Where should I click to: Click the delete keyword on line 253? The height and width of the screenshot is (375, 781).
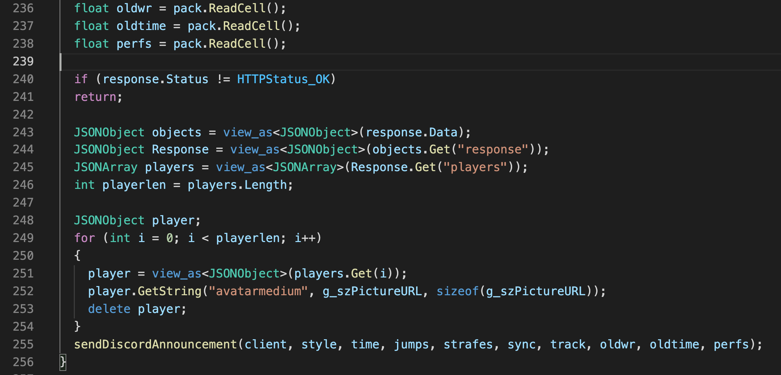coord(109,309)
